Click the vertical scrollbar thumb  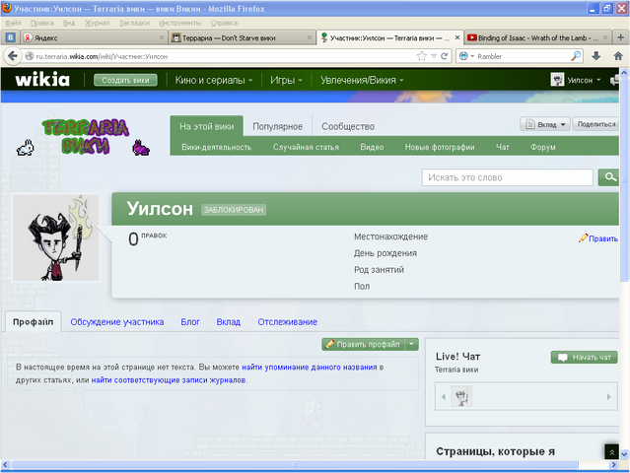(x=624, y=180)
